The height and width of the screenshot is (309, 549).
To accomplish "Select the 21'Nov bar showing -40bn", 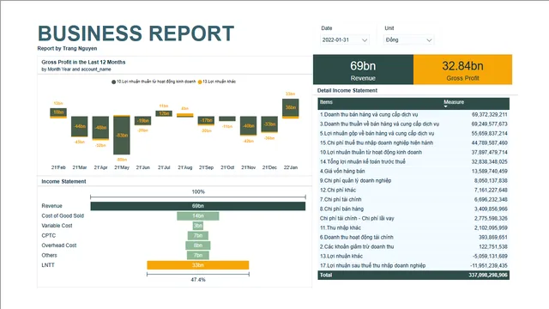I will [x=248, y=126].
